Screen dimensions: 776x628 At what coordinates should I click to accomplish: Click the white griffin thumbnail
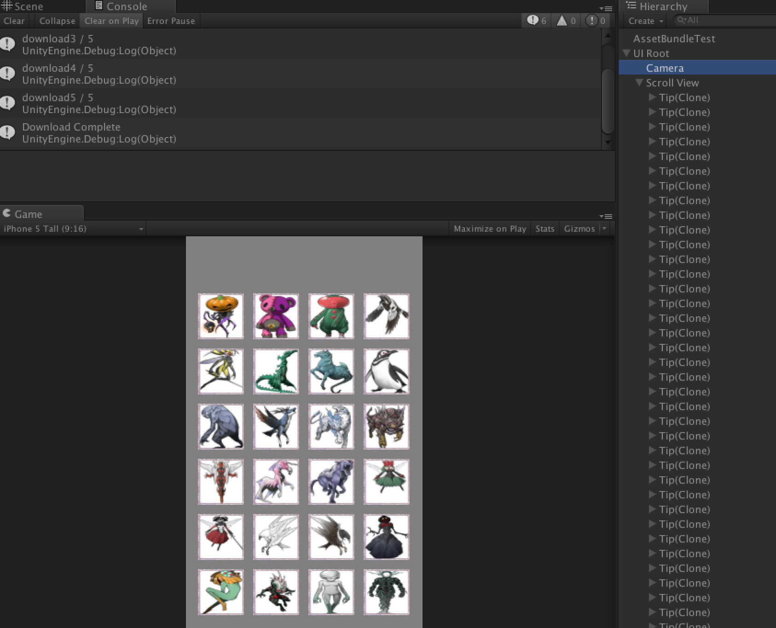click(276, 537)
